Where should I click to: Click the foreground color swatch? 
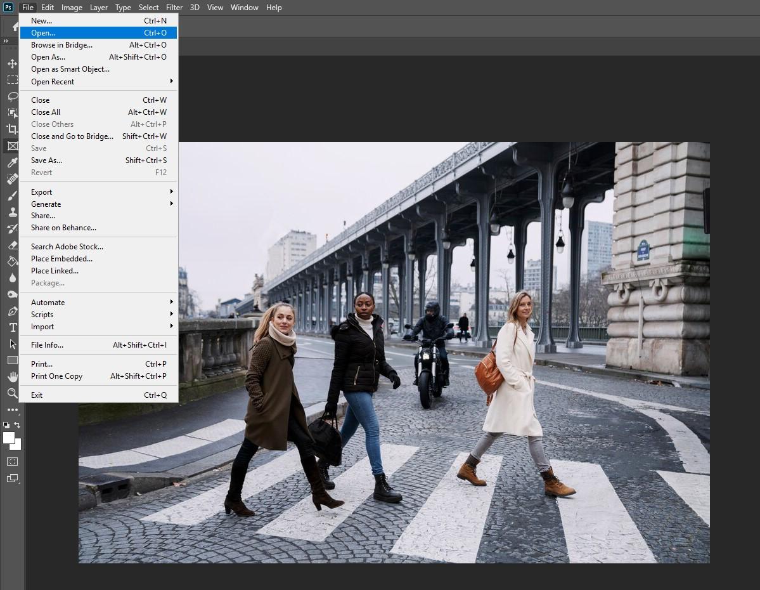pos(9,438)
